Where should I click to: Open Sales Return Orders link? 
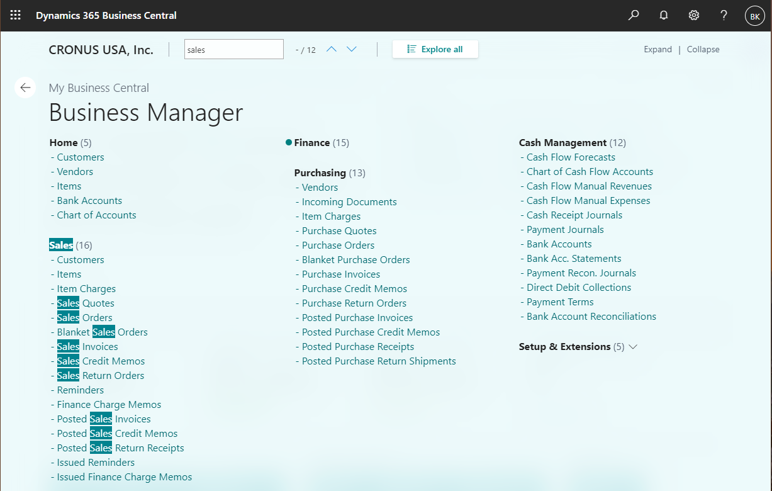click(101, 376)
